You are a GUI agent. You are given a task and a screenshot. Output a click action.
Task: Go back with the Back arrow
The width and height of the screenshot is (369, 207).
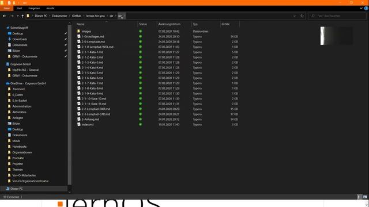(5, 16)
